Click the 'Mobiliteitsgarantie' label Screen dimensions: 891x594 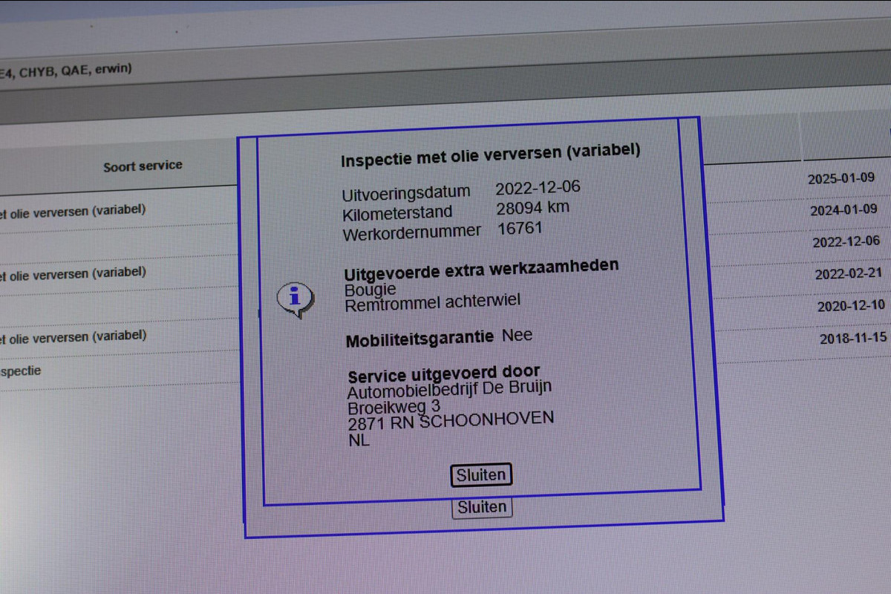[420, 340]
